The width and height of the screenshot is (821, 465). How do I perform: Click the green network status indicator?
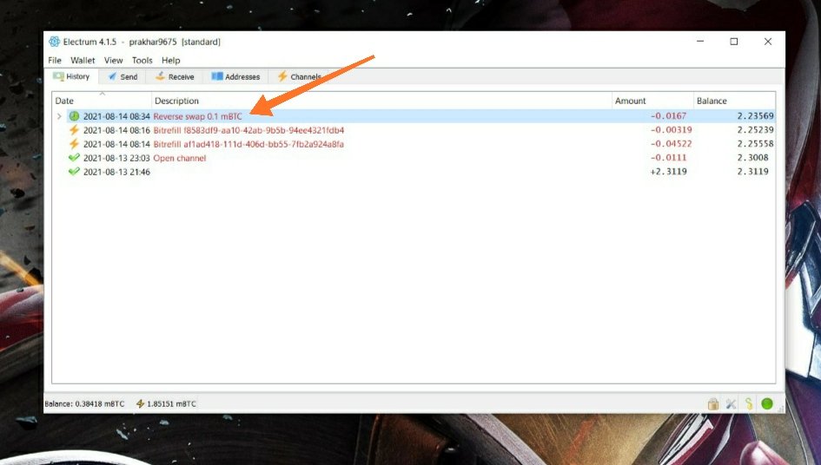(767, 403)
